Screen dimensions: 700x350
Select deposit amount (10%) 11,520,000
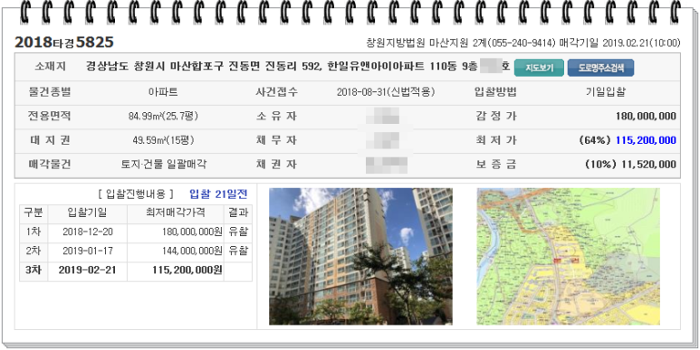pyautogui.click(x=630, y=165)
